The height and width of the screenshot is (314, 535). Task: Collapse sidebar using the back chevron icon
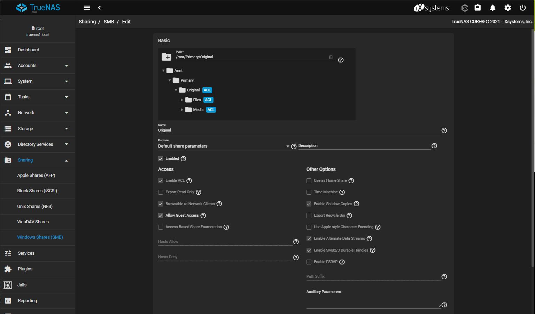(x=100, y=8)
